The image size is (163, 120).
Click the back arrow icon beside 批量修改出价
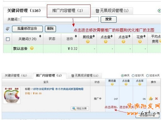click(8, 29)
